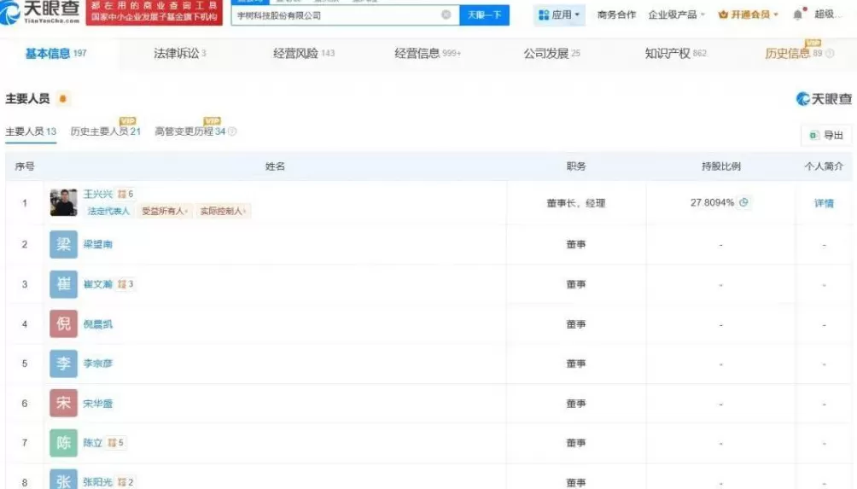Open the 商务合作 link
Image resolution: width=857 pixels, height=489 pixels.
pos(616,15)
